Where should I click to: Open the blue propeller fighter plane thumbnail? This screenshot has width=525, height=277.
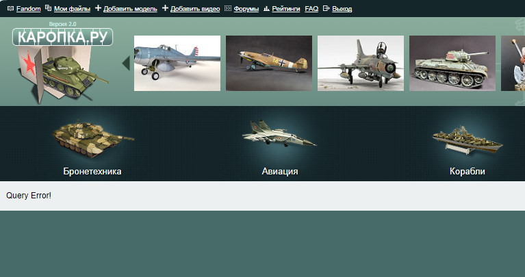[x=177, y=63]
